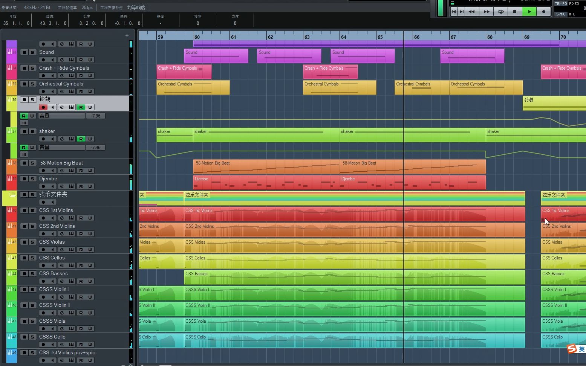Viewport: 586px width, 366px height.
Task: Go to previous marker in transport
Action: pos(454,12)
